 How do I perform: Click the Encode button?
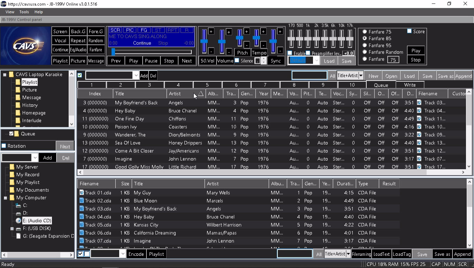[x=136, y=254]
